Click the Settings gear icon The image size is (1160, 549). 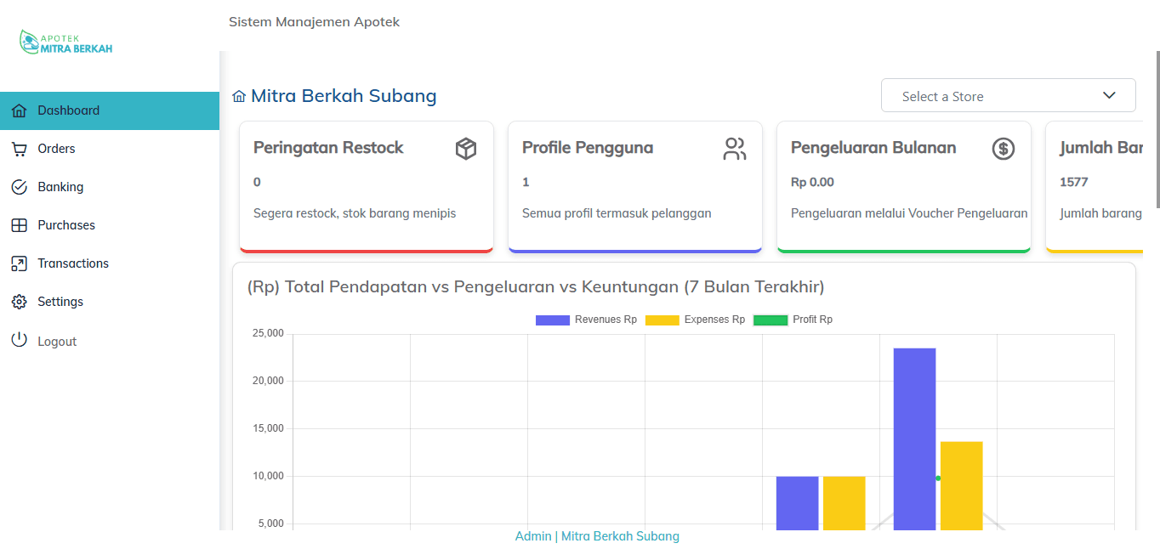pyautogui.click(x=19, y=302)
